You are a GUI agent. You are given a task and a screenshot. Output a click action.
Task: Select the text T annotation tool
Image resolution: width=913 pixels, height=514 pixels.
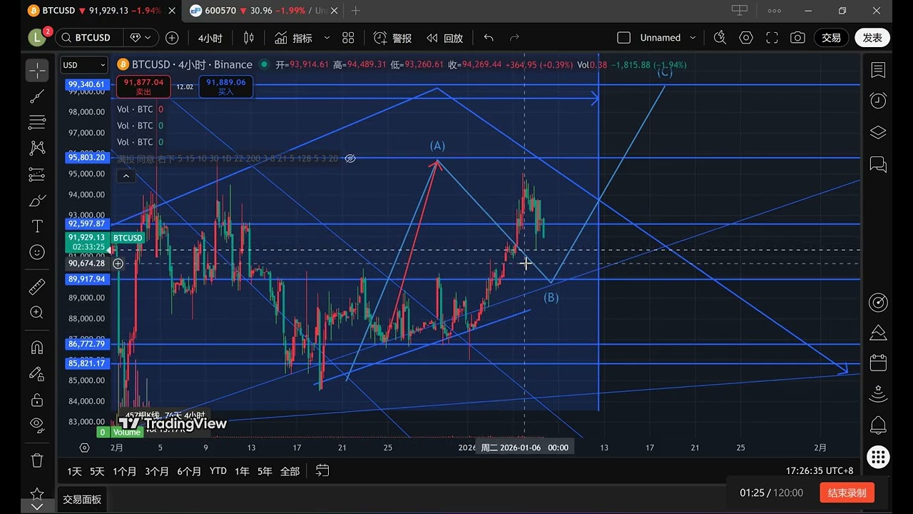pos(37,226)
